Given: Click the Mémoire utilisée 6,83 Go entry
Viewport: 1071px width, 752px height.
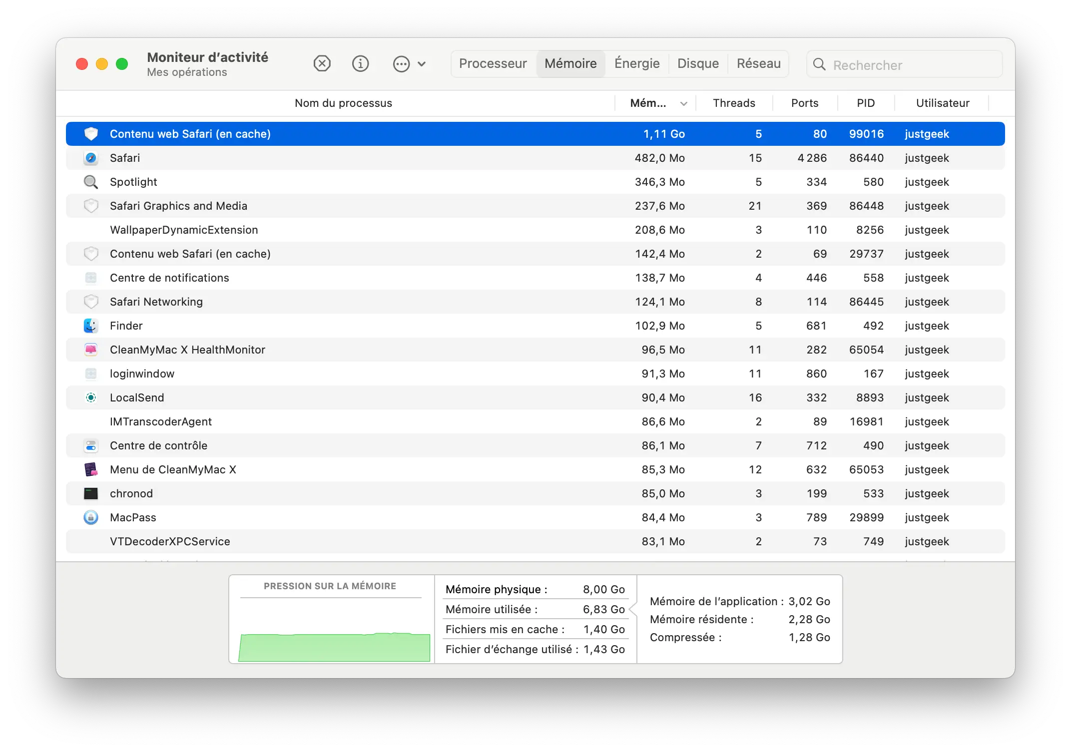Looking at the screenshot, I should point(535,609).
